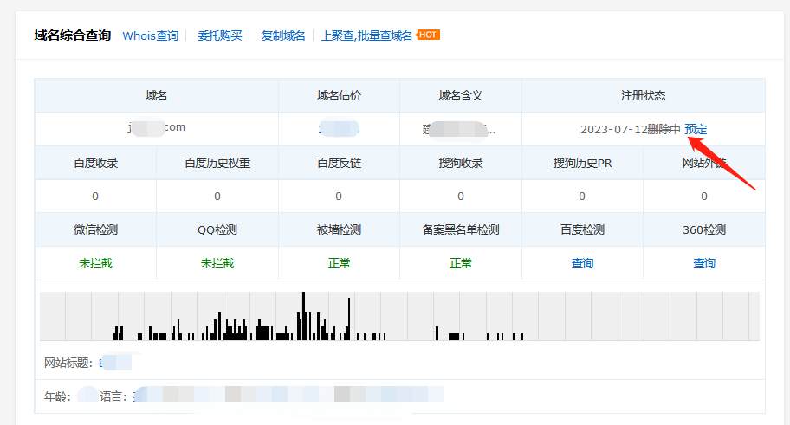Image resolution: width=790 pixels, height=425 pixels.
Task: Click the 预定 reservation link
Action: click(696, 130)
